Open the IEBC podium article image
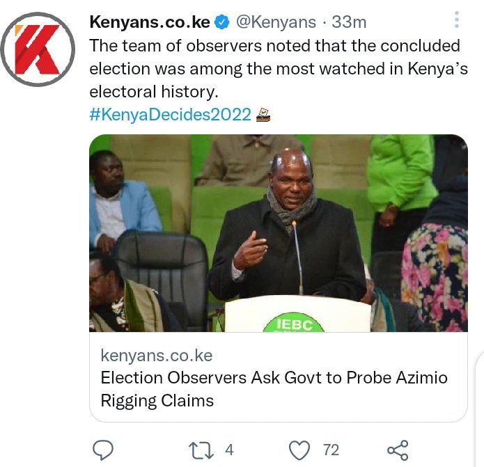Image resolution: width=484 pixels, height=467 pixels. tap(279, 233)
